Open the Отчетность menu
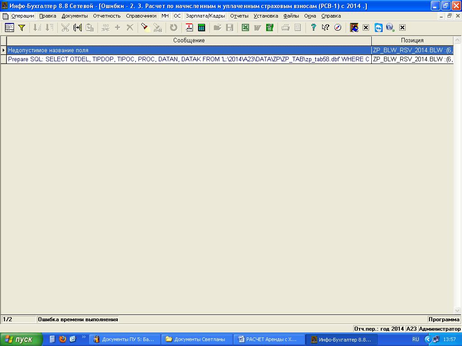The width and height of the screenshot is (462, 346). pos(106,16)
